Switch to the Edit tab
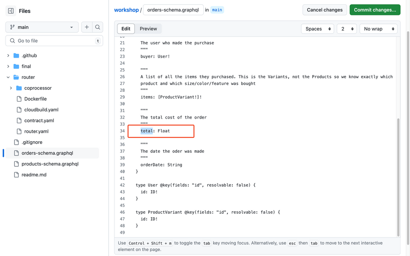 tap(126, 29)
